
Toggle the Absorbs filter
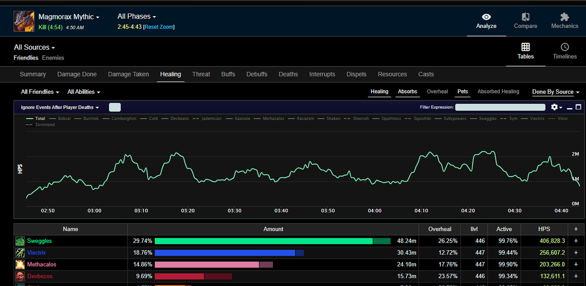click(407, 91)
